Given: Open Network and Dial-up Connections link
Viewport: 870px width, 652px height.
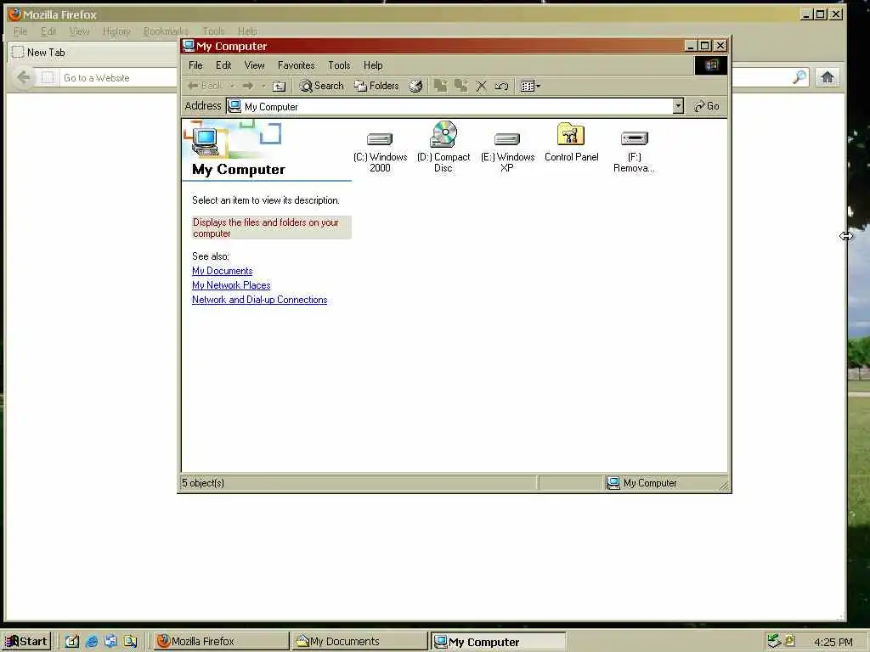Looking at the screenshot, I should click(x=260, y=300).
